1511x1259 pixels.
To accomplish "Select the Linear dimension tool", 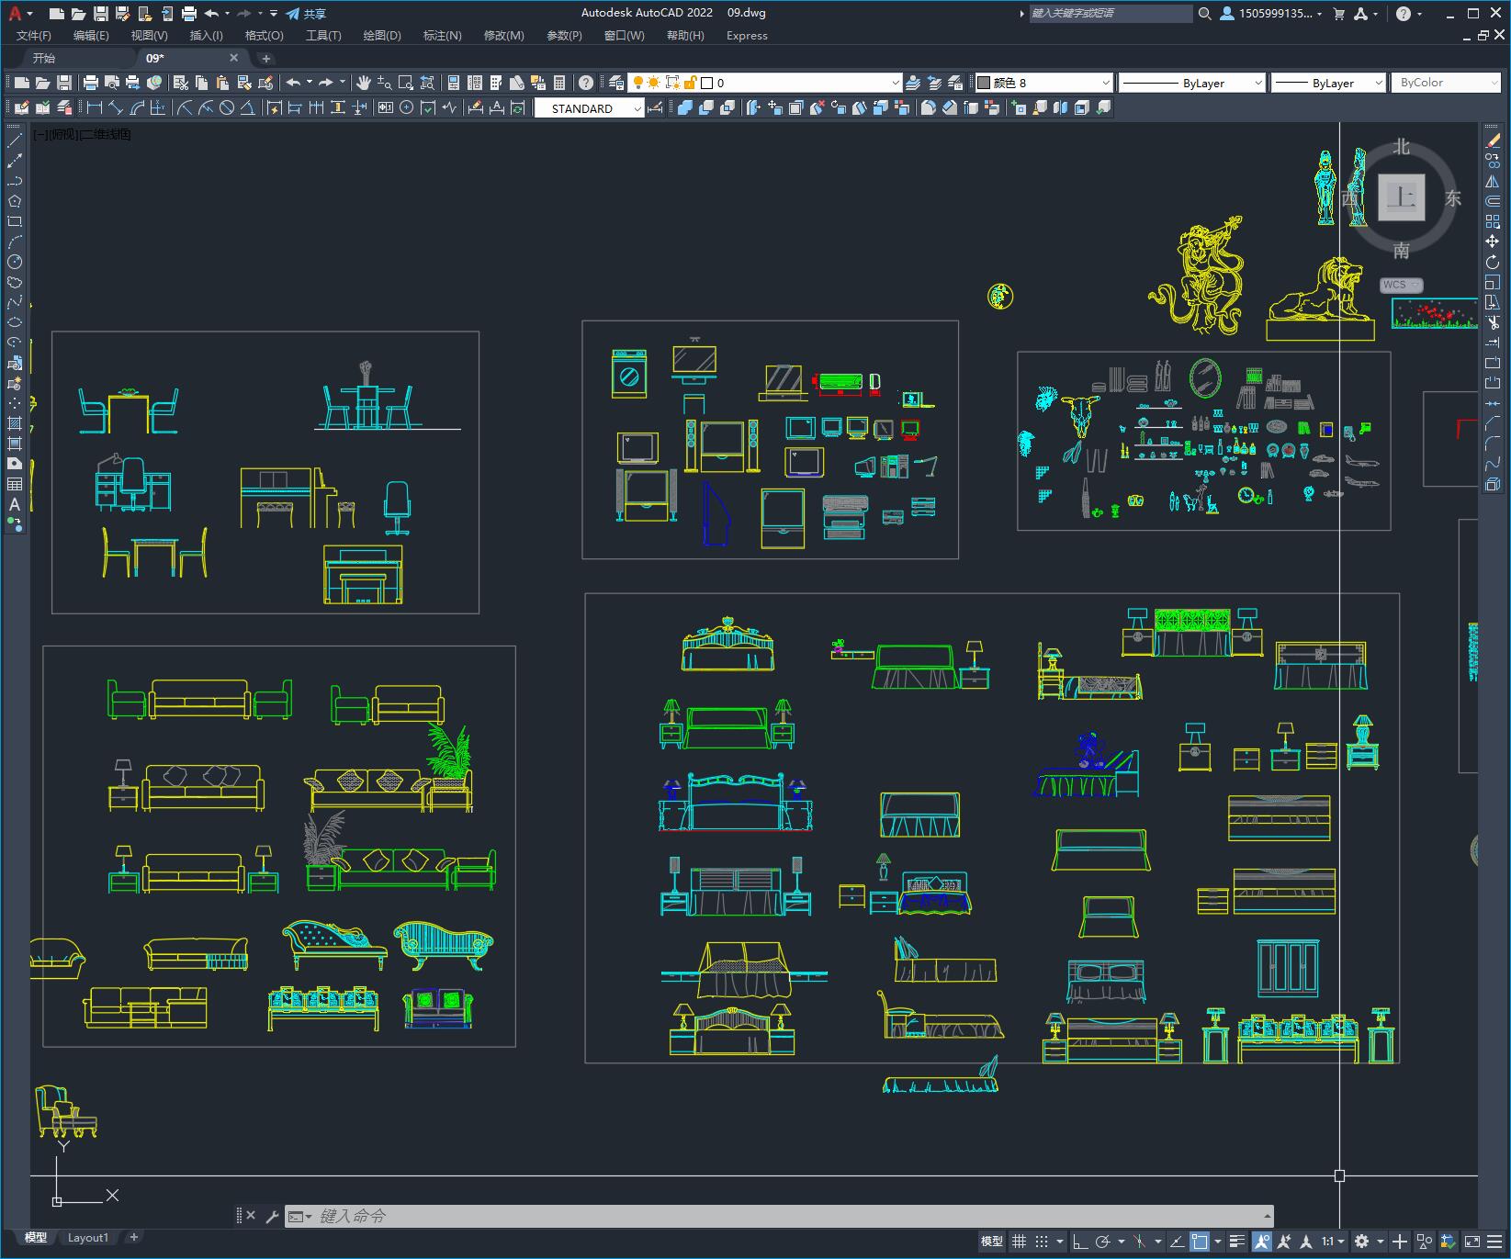I will (95, 108).
